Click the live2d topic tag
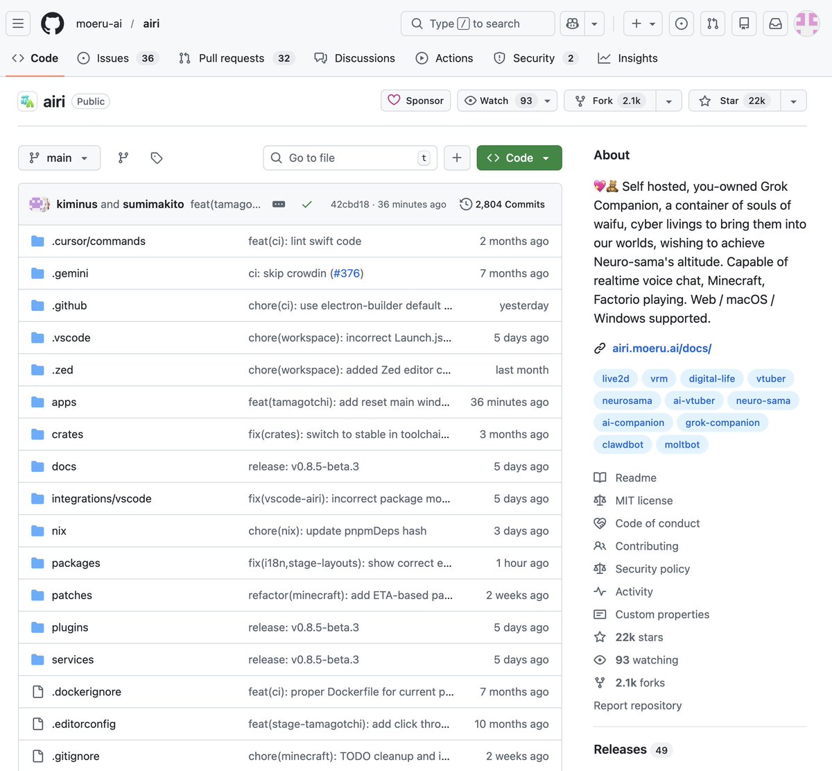 616,379
